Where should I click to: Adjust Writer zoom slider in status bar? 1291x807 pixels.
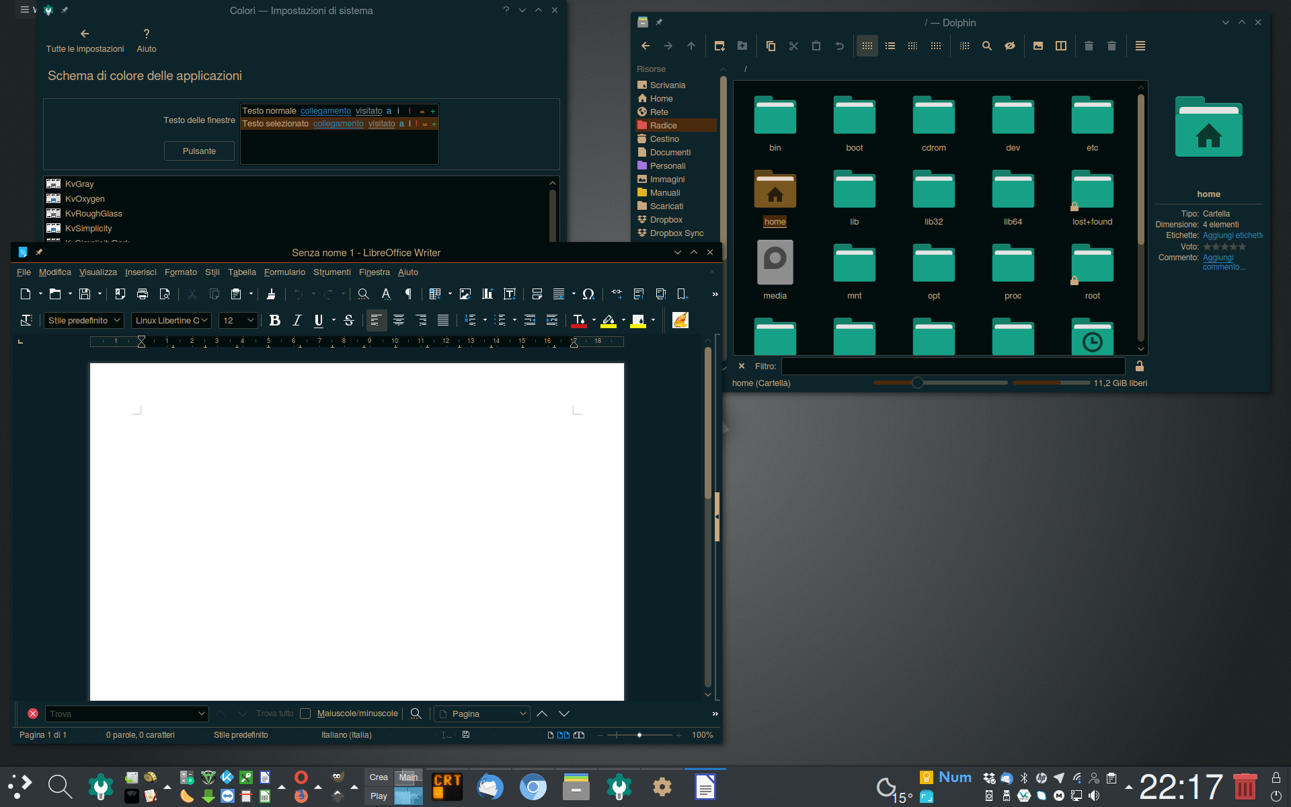point(639,735)
